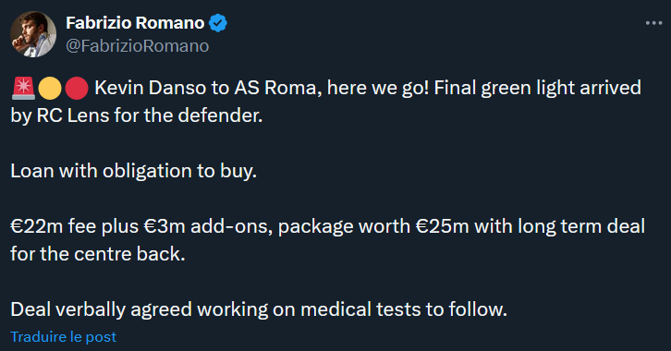Click the '€22m fee plus €3m add-ons' text
Viewport: 671px width, 351px height.
141,226
